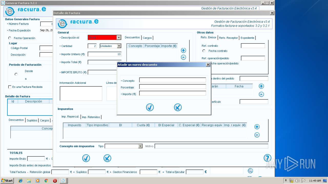Select the Periodo de Facturación radio button

pyautogui.click(x=16, y=74)
